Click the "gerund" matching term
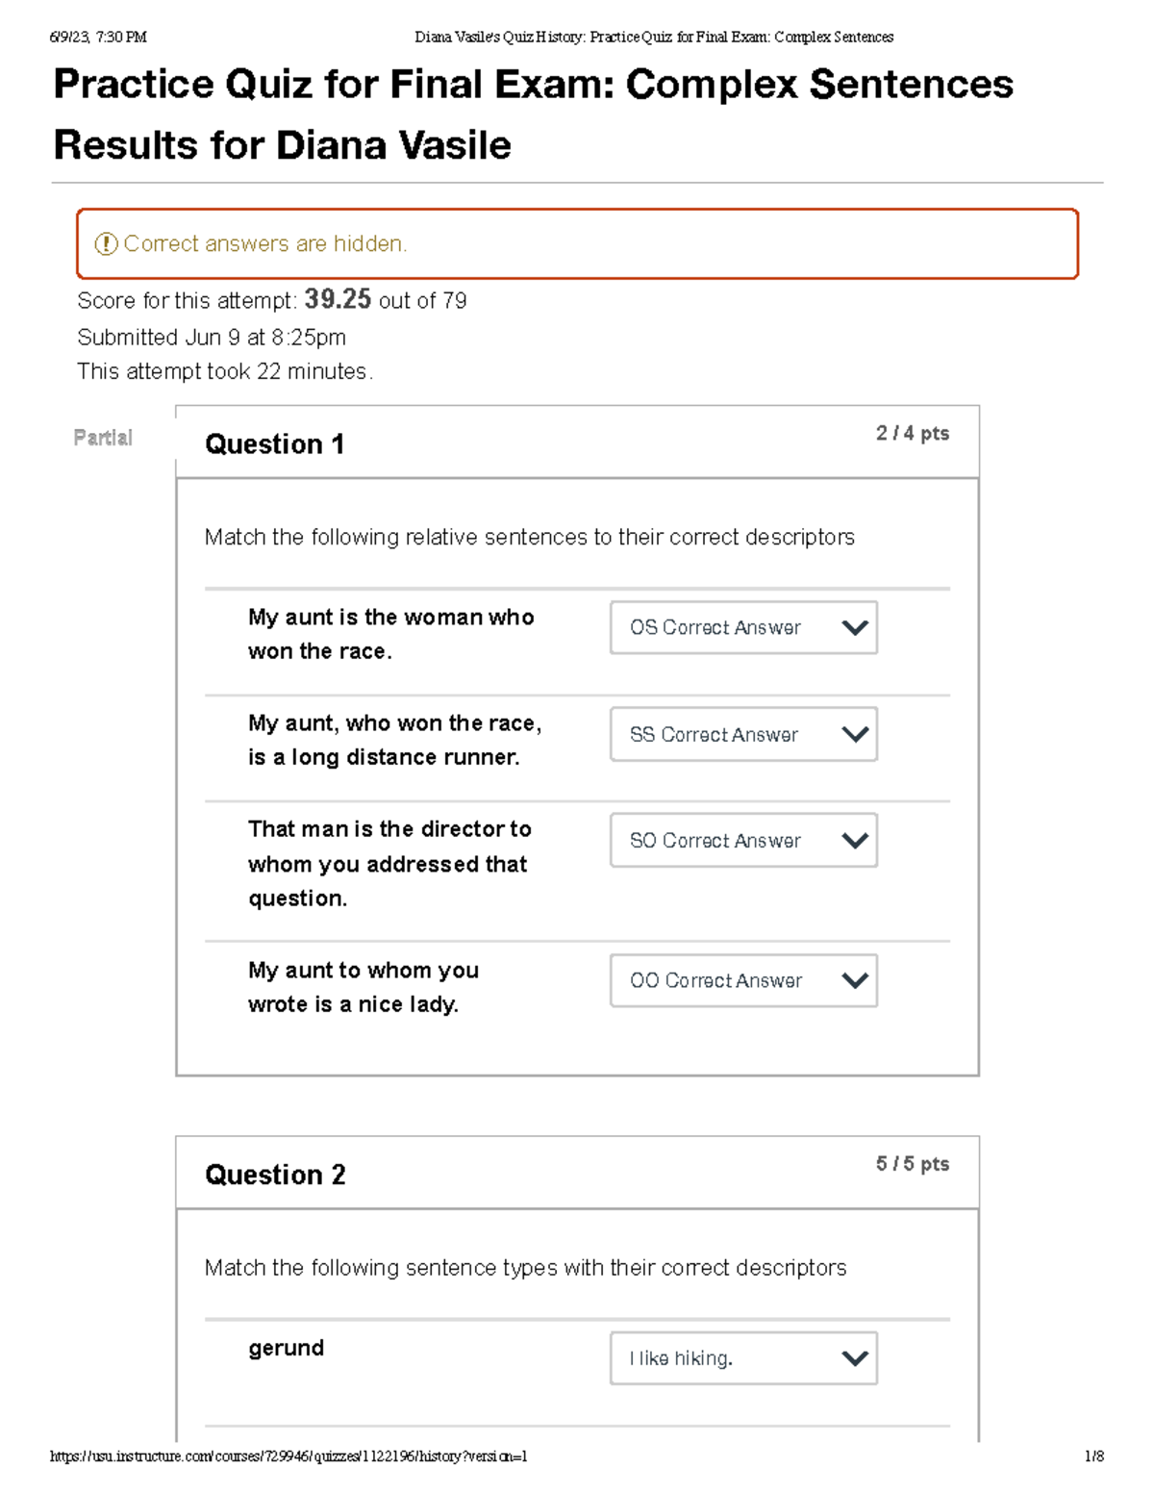Image resolution: width=1154 pixels, height=1494 pixels. (x=286, y=1349)
